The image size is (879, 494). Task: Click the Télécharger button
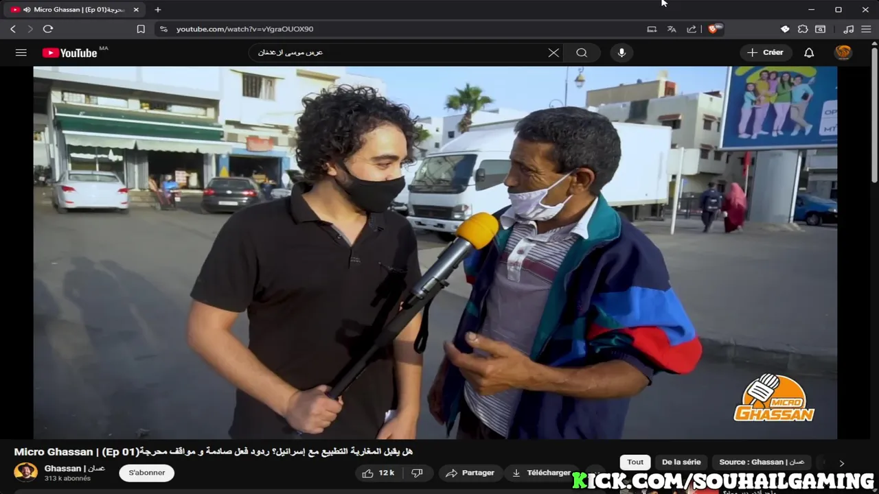coord(540,473)
